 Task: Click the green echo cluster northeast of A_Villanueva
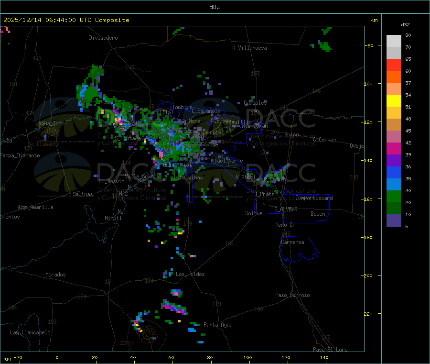[325, 46]
